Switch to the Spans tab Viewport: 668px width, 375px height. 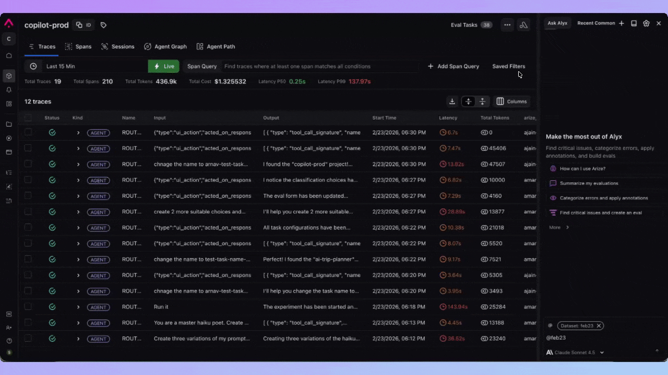[78, 46]
